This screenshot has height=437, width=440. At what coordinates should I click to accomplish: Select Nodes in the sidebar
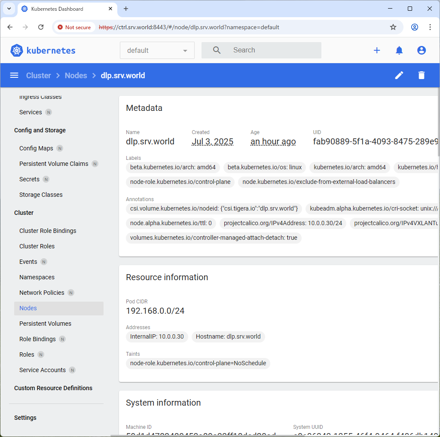[58, 308]
